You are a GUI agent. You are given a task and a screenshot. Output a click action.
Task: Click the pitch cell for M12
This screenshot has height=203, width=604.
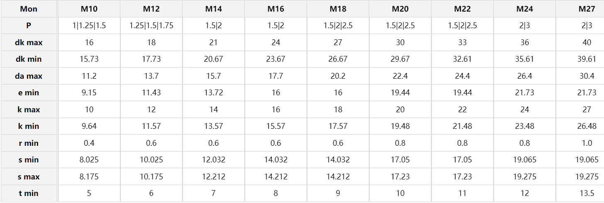click(151, 26)
